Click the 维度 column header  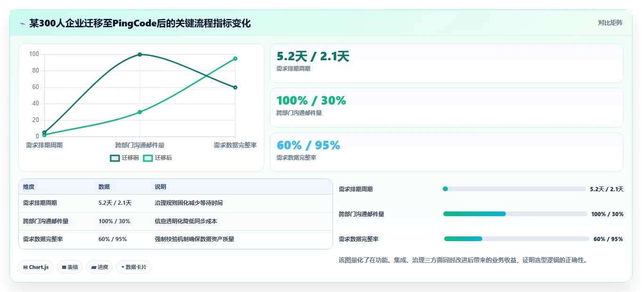(29, 187)
